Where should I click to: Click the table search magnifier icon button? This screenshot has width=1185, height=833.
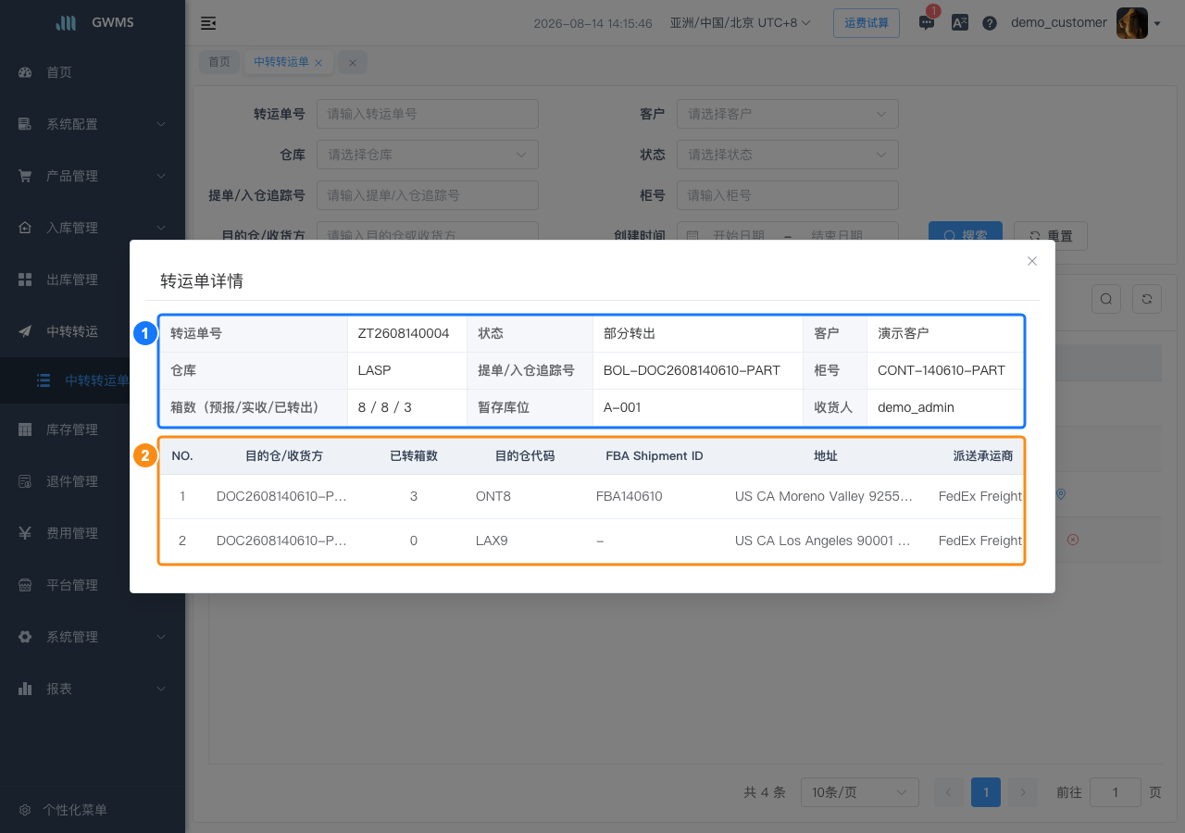[1106, 299]
